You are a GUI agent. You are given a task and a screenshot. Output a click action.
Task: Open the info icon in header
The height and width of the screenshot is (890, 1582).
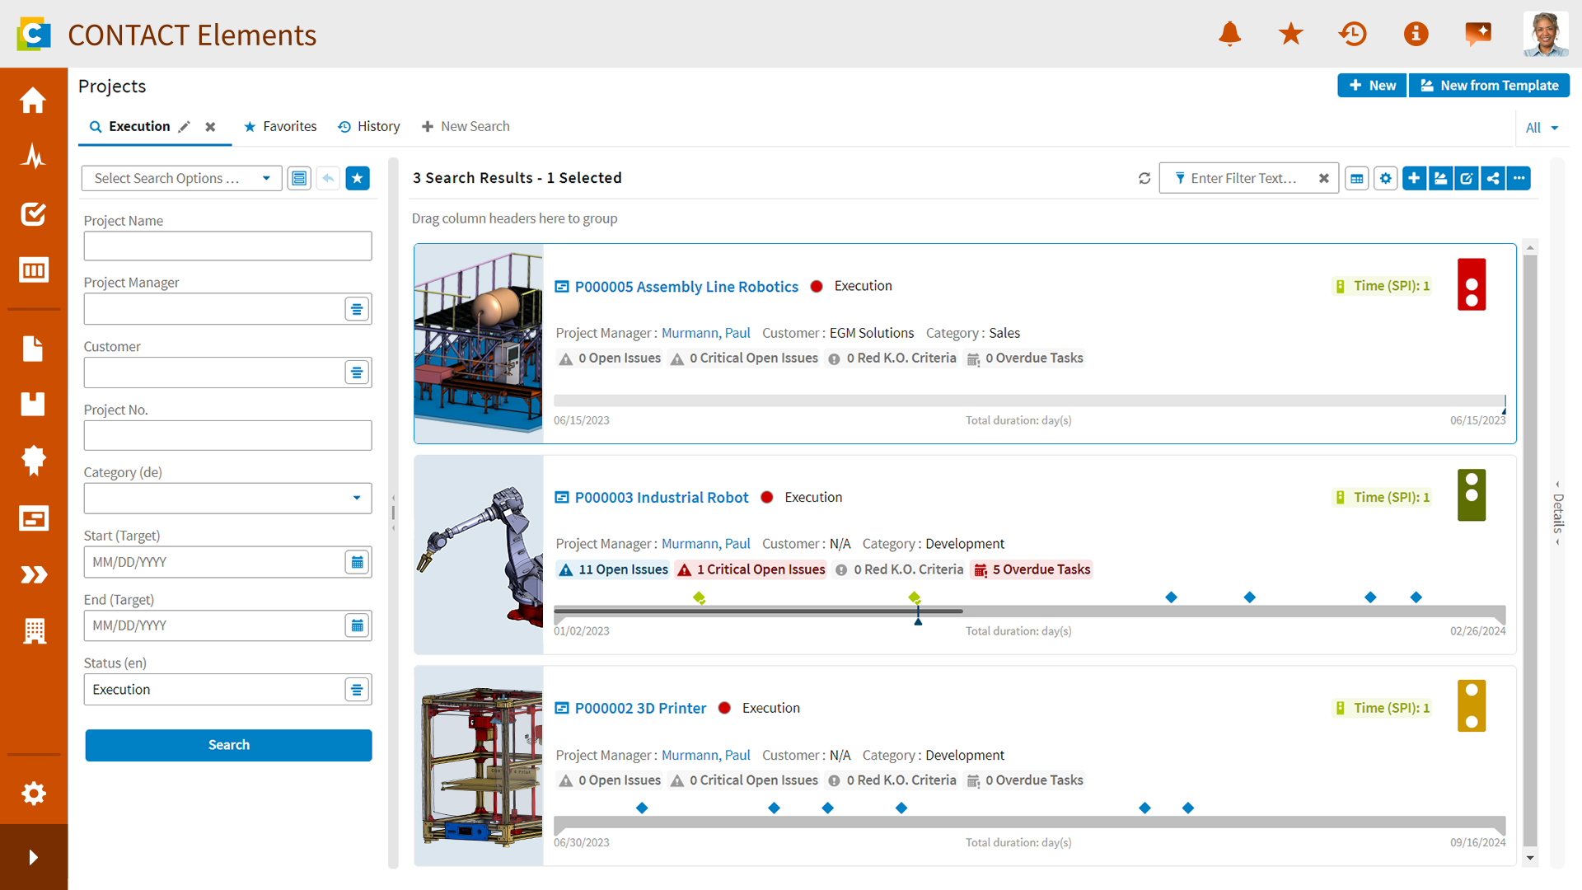coord(1416,34)
